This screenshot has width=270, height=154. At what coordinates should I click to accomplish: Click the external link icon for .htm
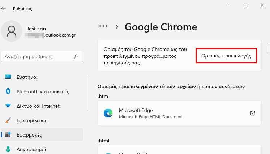pyautogui.click(x=253, y=113)
